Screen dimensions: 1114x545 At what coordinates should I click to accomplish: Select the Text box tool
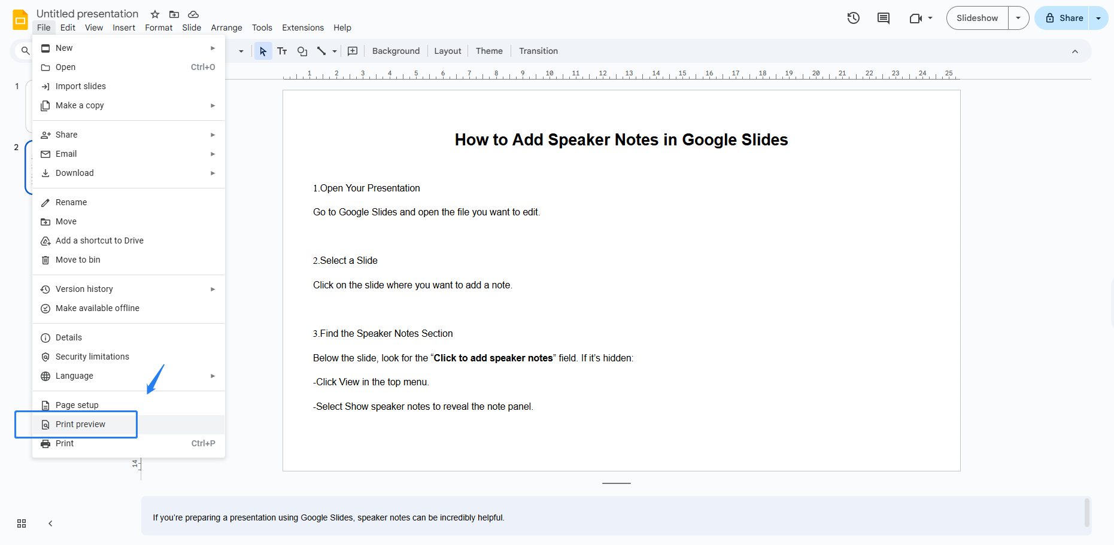coord(282,51)
